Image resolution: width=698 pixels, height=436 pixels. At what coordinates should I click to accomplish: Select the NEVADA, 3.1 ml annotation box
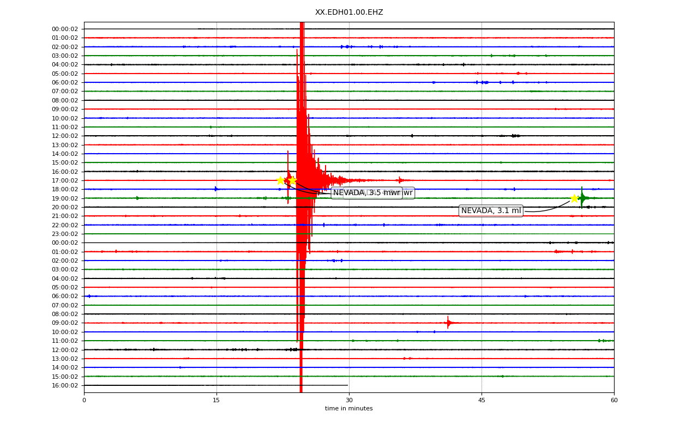tap(491, 211)
